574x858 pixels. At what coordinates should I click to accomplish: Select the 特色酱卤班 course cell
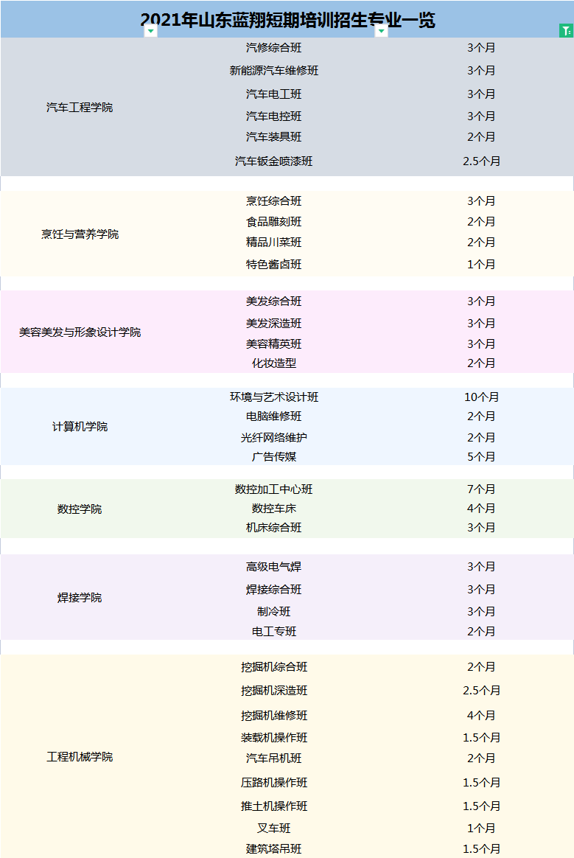(274, 265)
